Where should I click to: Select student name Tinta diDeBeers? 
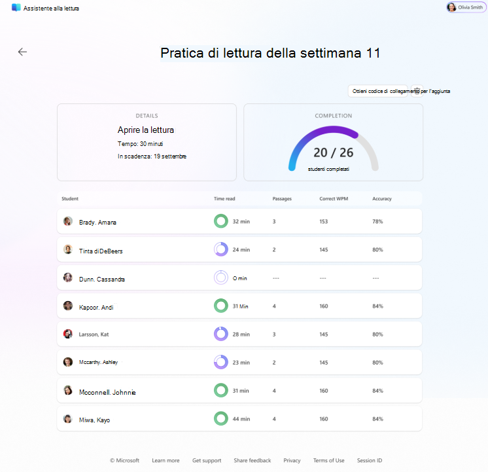pos(101,251)
